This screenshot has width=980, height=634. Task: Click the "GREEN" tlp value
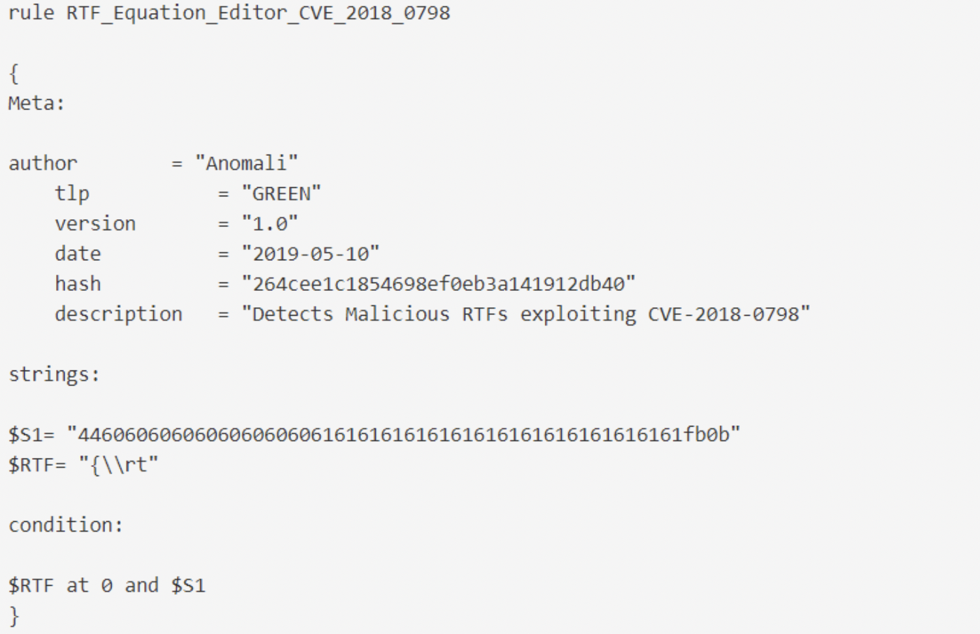pyautogui.click(x=281, y=193)
